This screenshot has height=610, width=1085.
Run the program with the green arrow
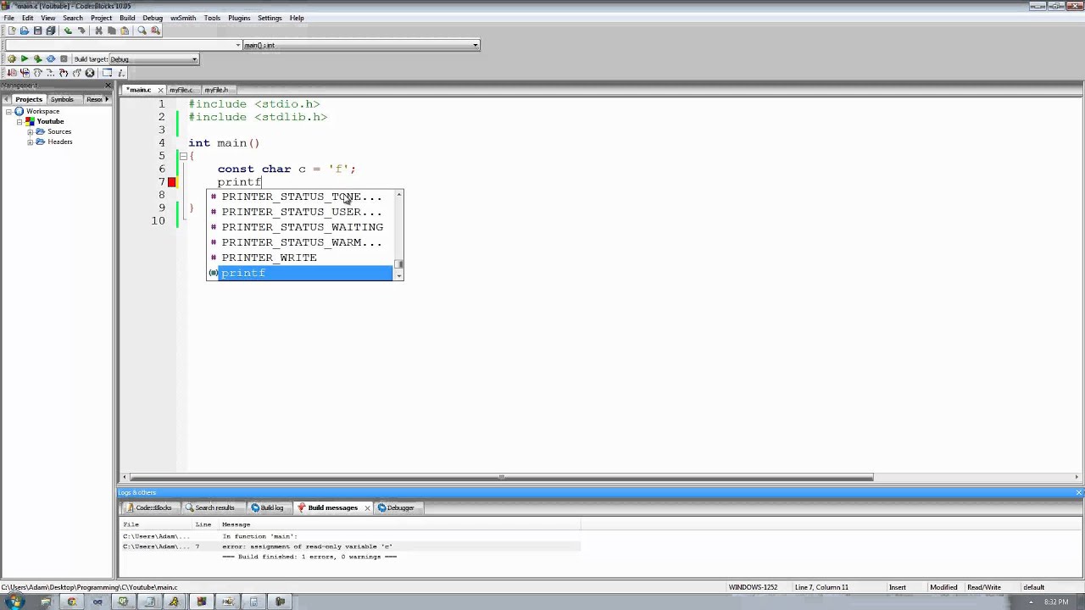tap(25, 59)
